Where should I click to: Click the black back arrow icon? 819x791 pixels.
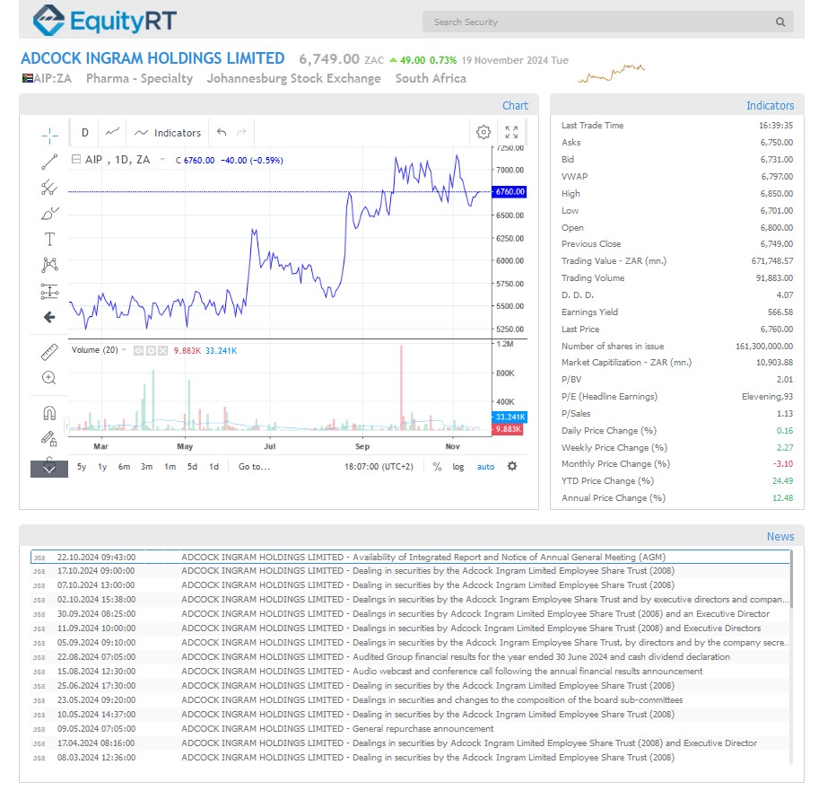tap(49, 317)
